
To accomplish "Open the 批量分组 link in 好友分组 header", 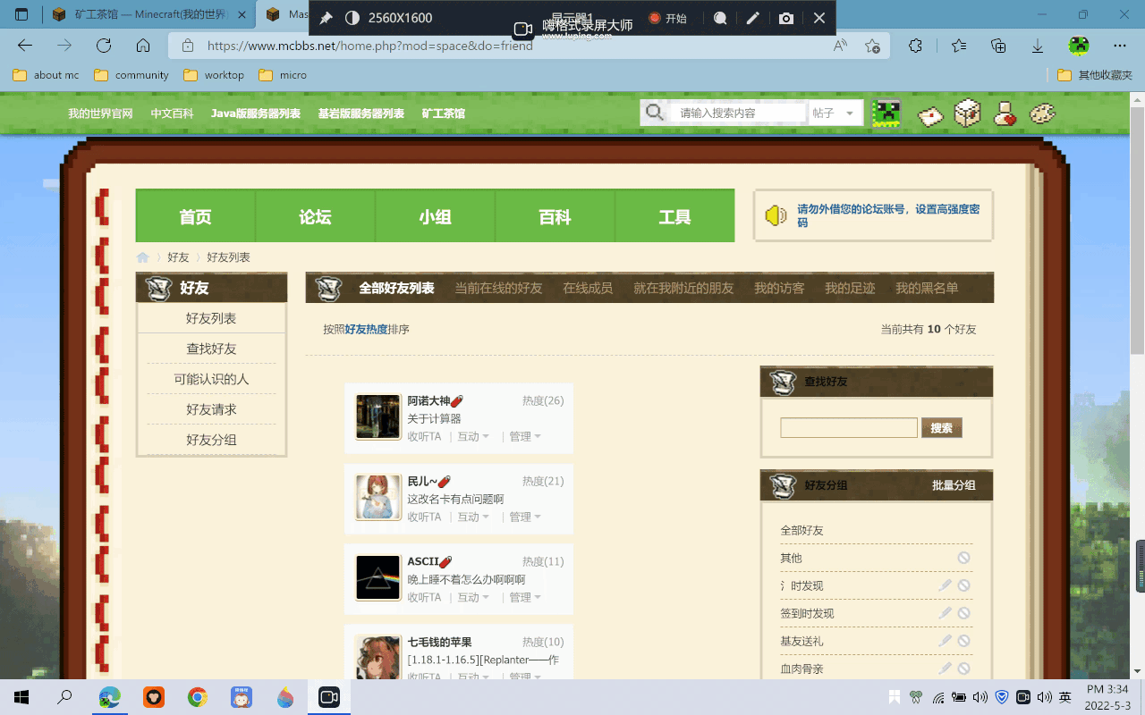I will point(954,485).
